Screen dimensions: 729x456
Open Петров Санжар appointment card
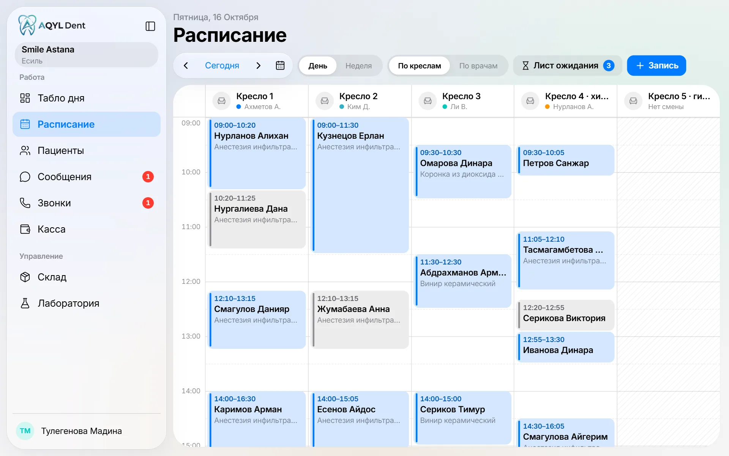pyautogui.click(x=566, y=160)
